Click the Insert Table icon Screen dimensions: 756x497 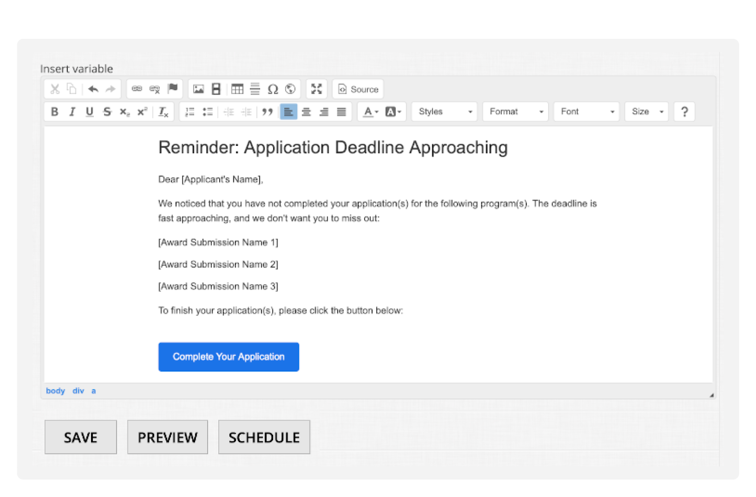[237, 89]
